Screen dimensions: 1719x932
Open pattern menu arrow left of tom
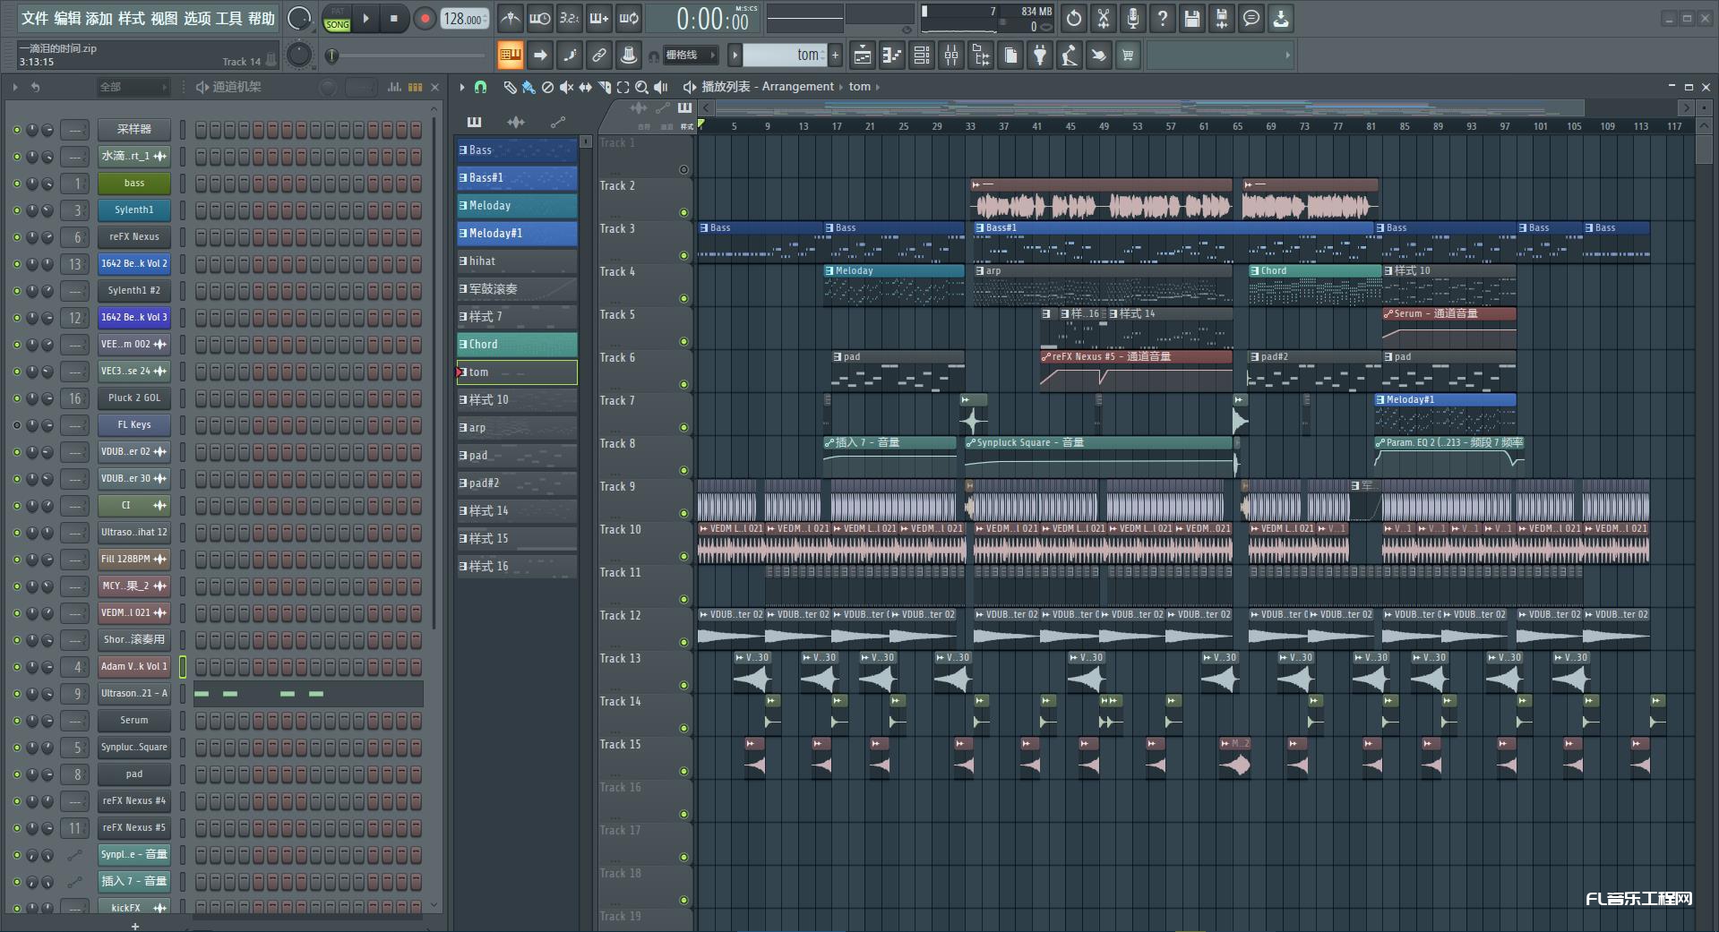(735, 56)
